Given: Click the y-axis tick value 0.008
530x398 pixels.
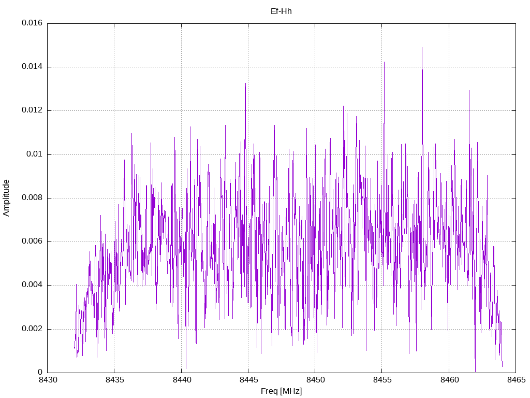Looking at the screenshot, I should point(32,198).
